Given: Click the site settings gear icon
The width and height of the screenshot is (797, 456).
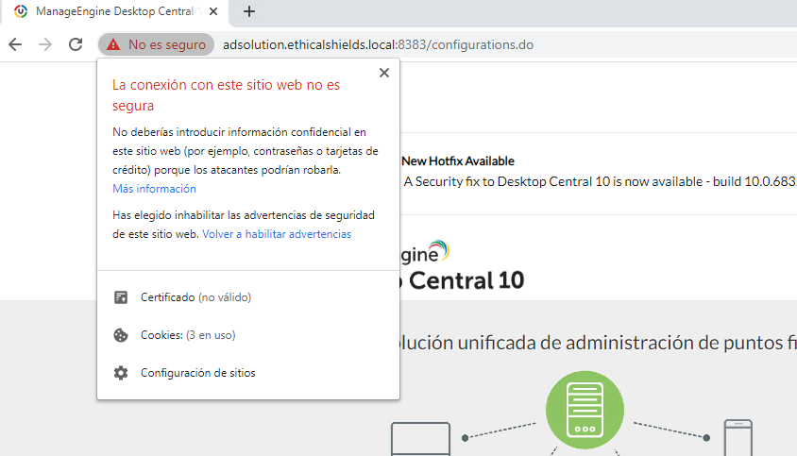Looking at the screenshot, I should 121,373.
